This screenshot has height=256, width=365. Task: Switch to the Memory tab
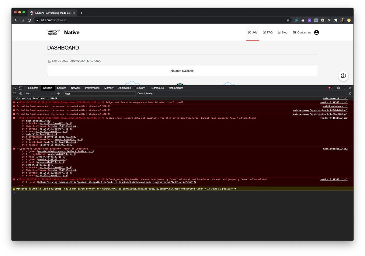coord(109,88)
